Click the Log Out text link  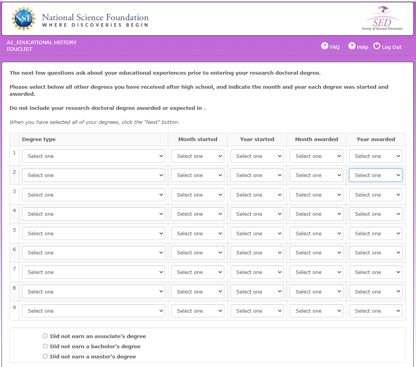[x=391, y=47]
